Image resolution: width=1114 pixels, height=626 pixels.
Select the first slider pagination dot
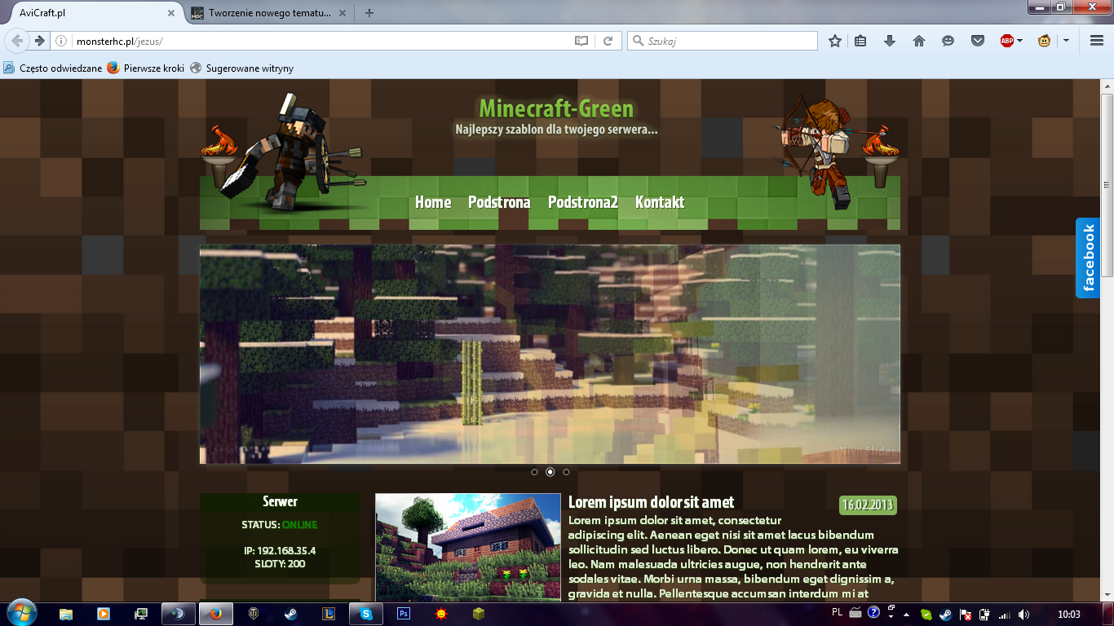click(x=534, y=472)
